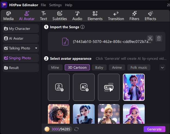The image size is (170, 134).
Task: Select AI Avatar in the left sidebar
Action: point(21,38)
